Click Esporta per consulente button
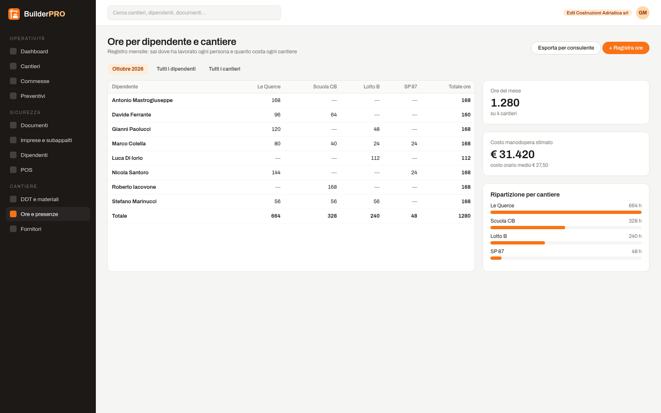This screenshot has width=661, height=413. [x=566, y=48]
